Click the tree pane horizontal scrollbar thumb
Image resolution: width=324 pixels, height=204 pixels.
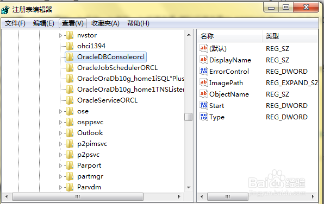78,196
